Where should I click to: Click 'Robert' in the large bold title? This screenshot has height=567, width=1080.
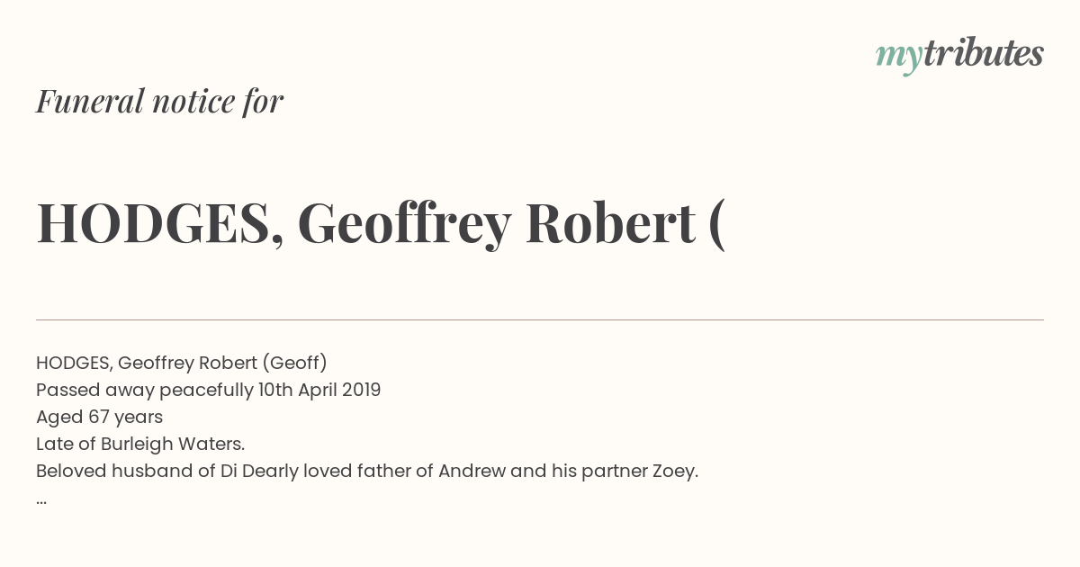611,222
